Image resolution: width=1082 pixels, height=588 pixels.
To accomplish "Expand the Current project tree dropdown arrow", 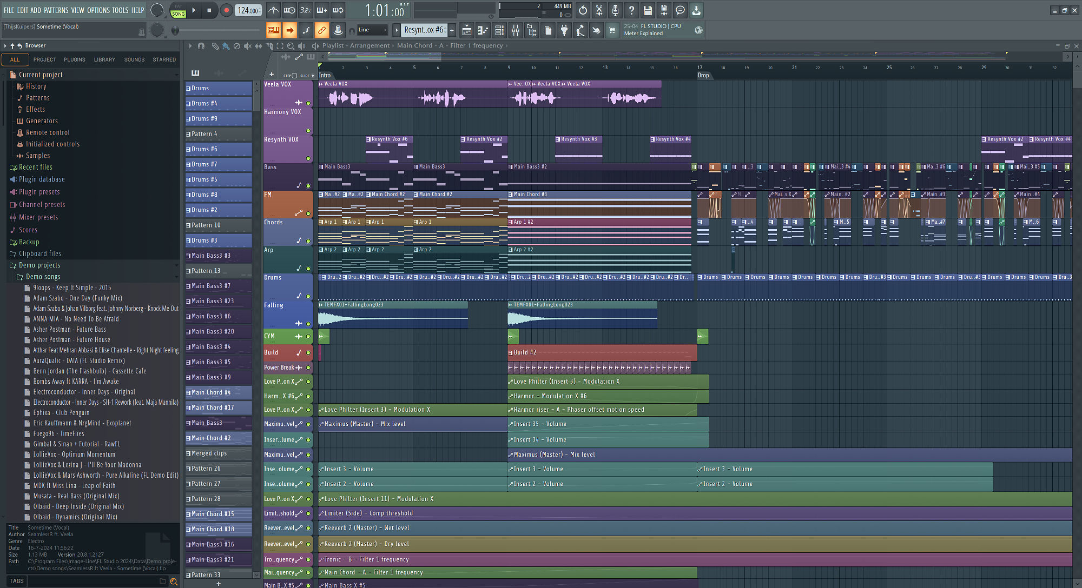I will click(176, 75).
